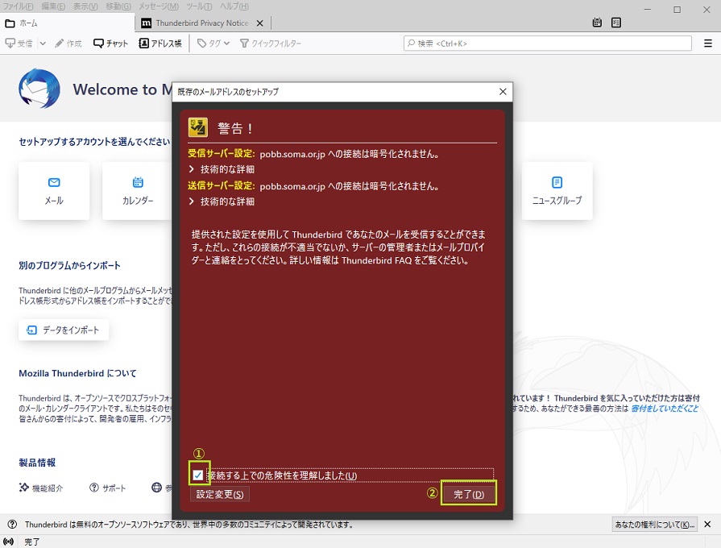Click the search field with Ctrl+K hint
This screenshot has height=548, width=721.
pyautogui.click(x=548, y=44)
